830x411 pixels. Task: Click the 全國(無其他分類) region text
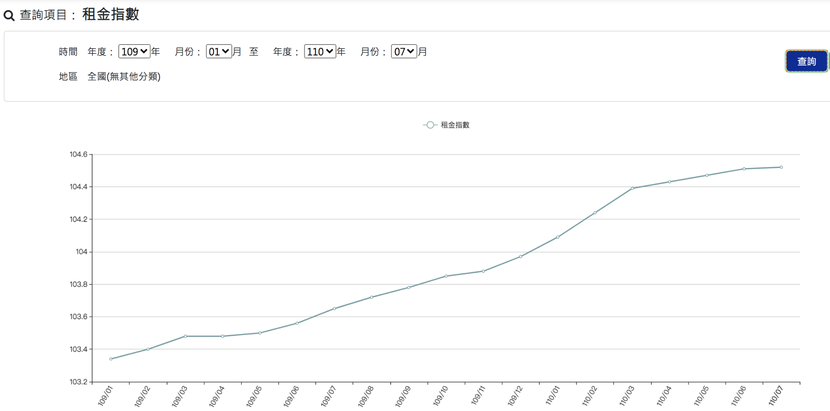124,77
